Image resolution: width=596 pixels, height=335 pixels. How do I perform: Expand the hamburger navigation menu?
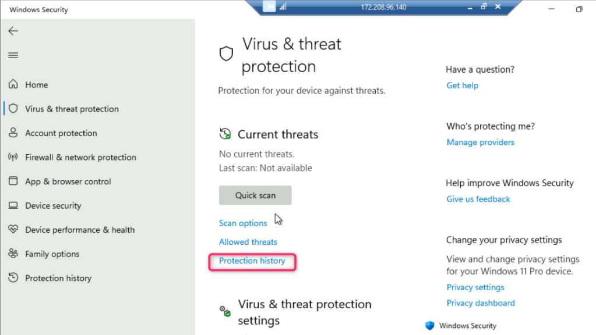pos(13,55)
